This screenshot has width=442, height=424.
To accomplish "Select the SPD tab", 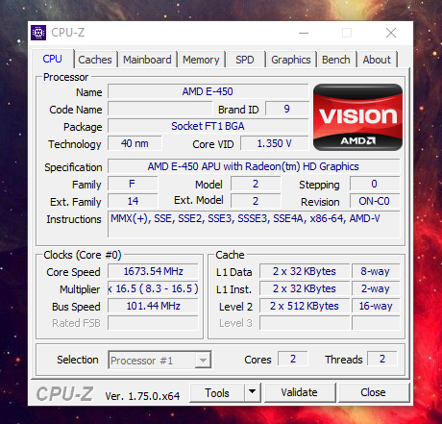I will pyautogui.click(x=245, y=60).
